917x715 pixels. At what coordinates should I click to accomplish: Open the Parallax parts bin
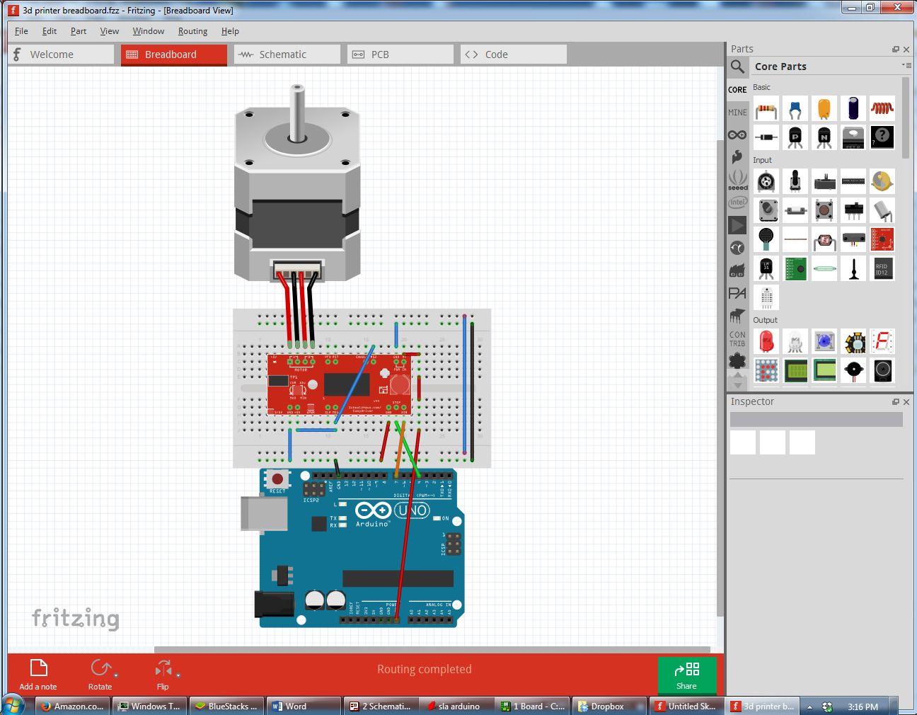(x=737, y=293)
